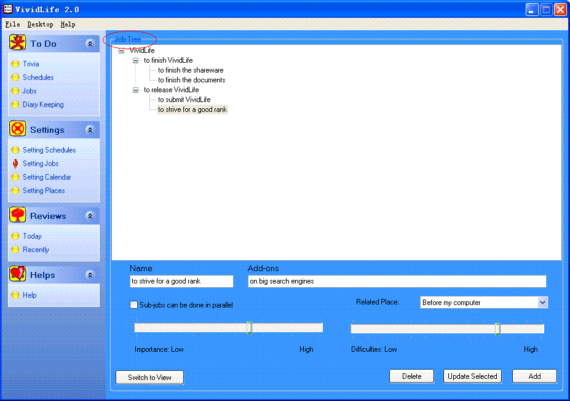The height and width of the screenshot is (401, 570).
Task: Select the 'to release VividLife' tree label
Action: (171, 90)
